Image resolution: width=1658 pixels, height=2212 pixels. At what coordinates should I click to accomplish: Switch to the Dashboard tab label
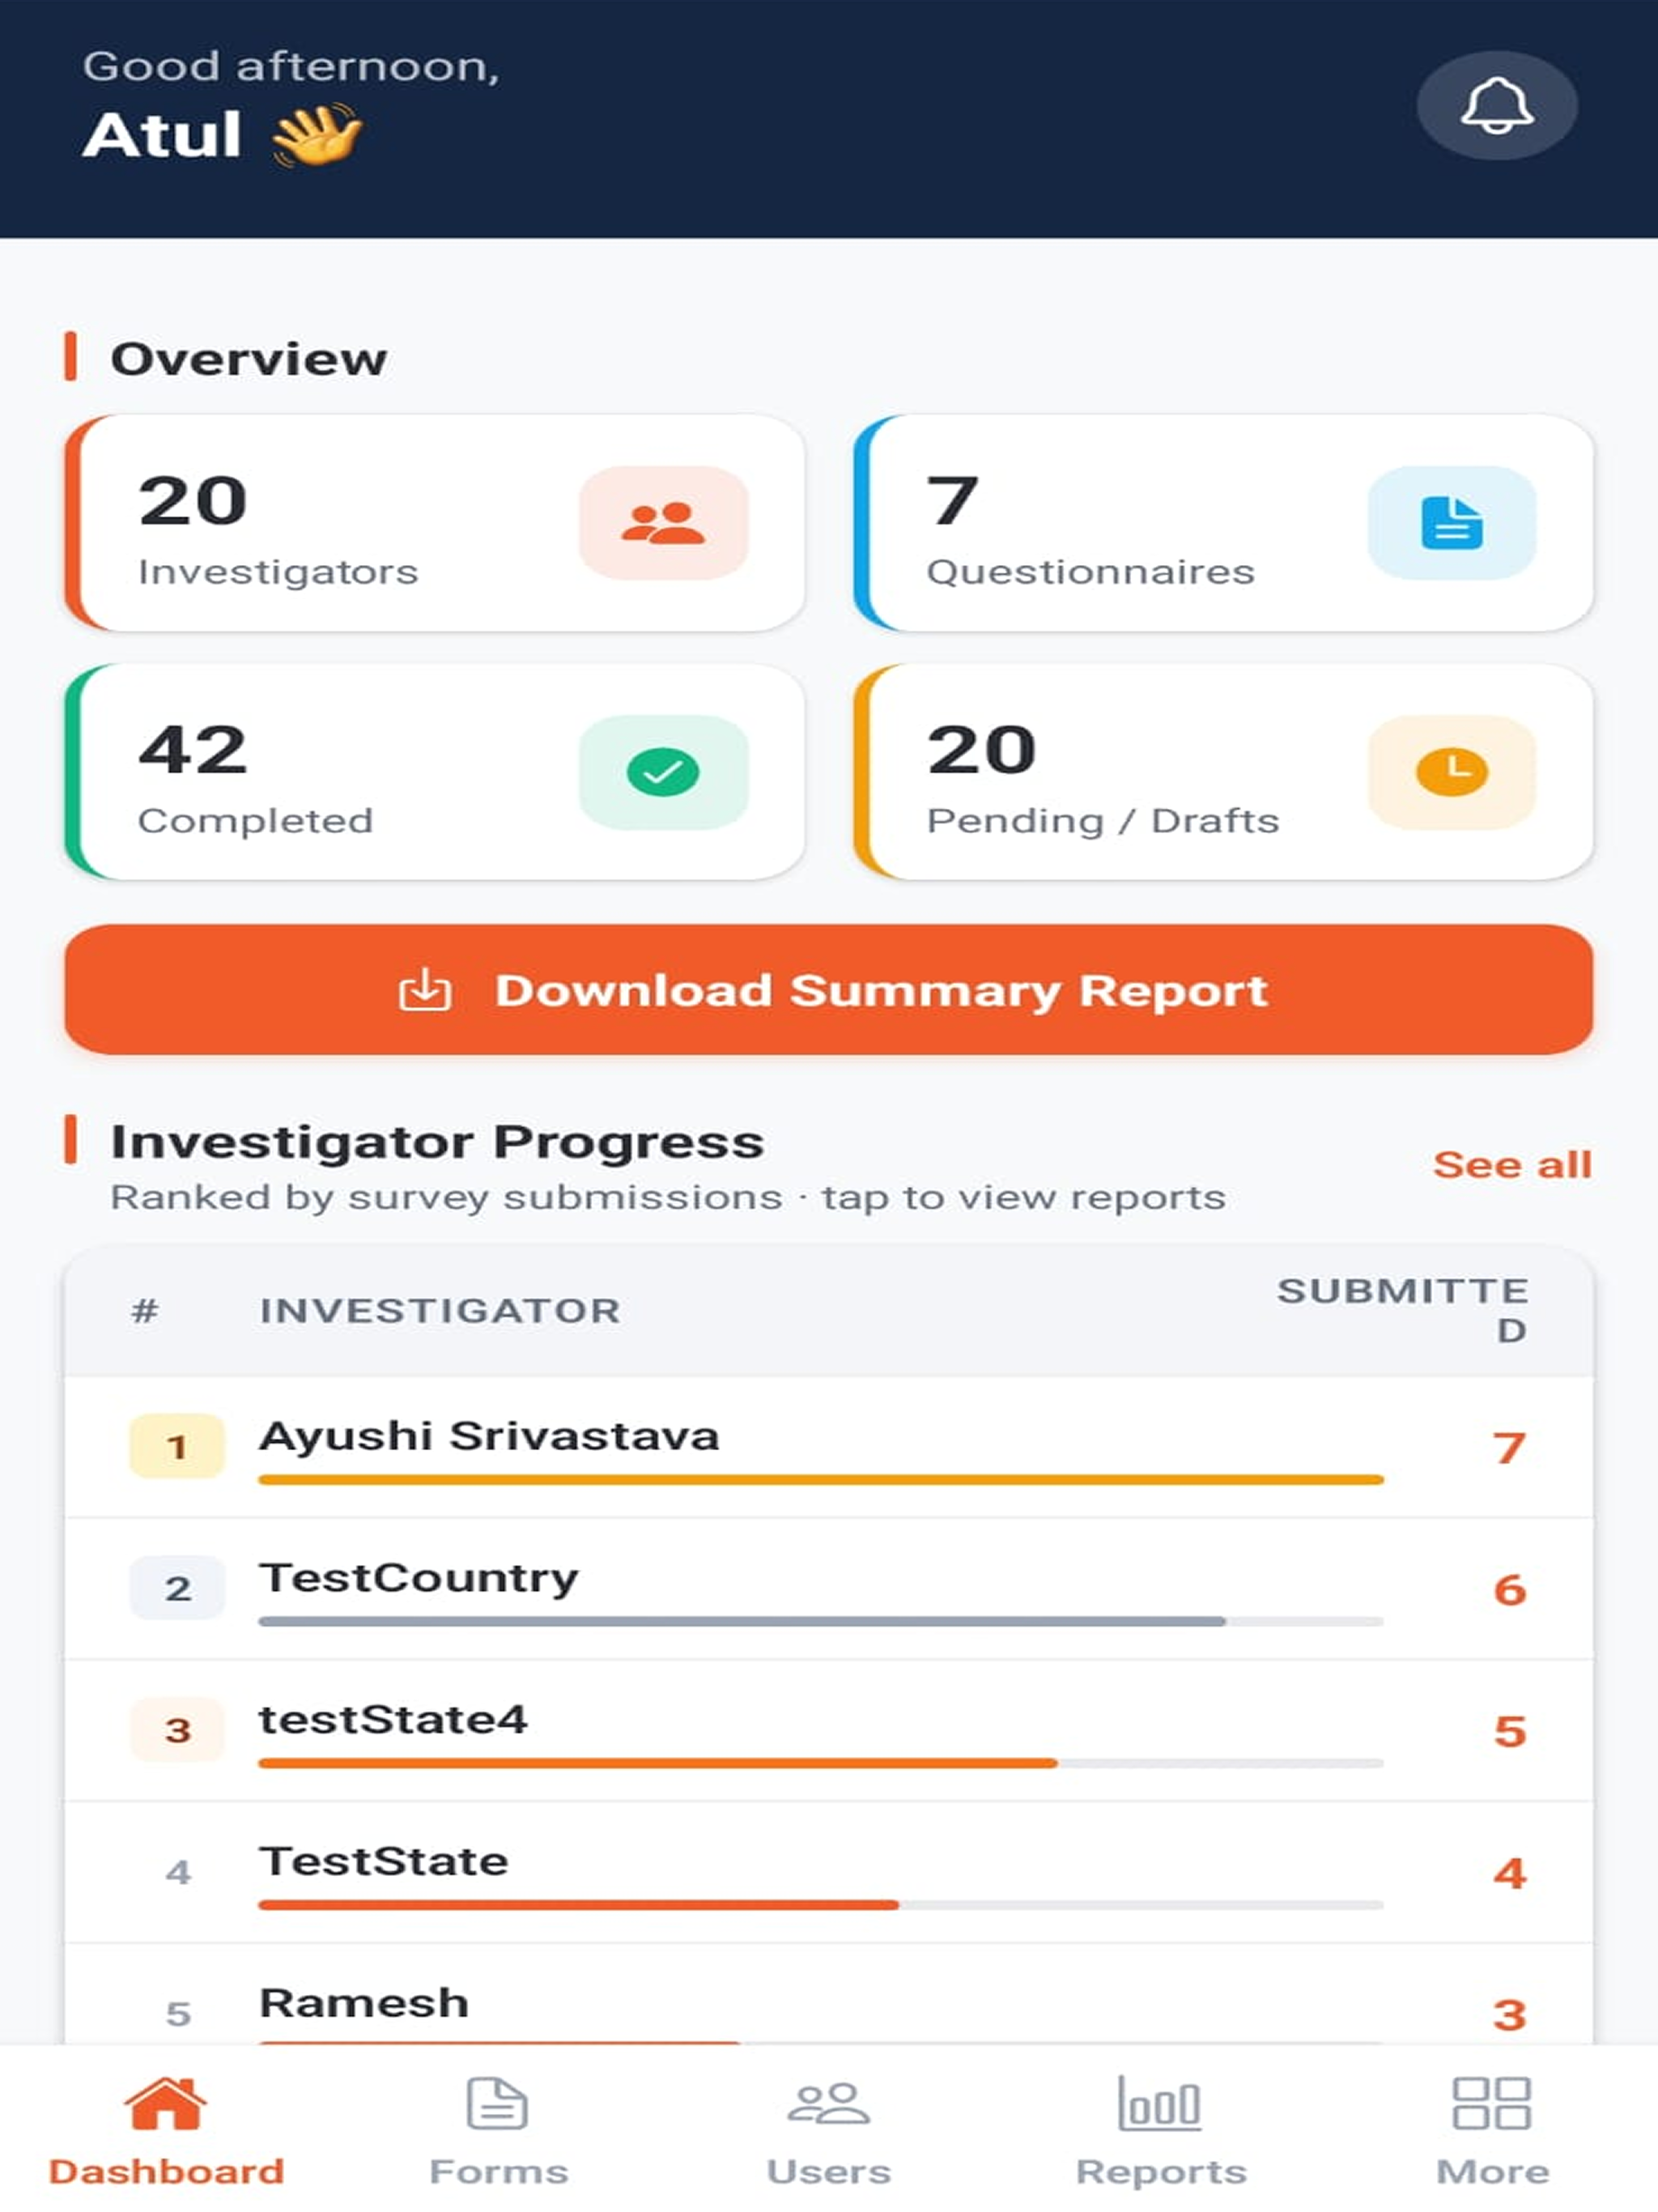pyautogui.click(x=167, y=2172)
